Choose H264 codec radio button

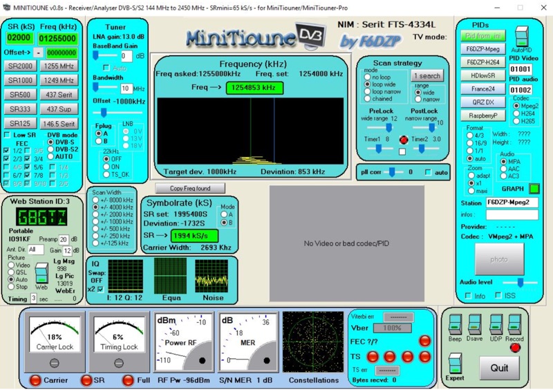coord(516,113)
